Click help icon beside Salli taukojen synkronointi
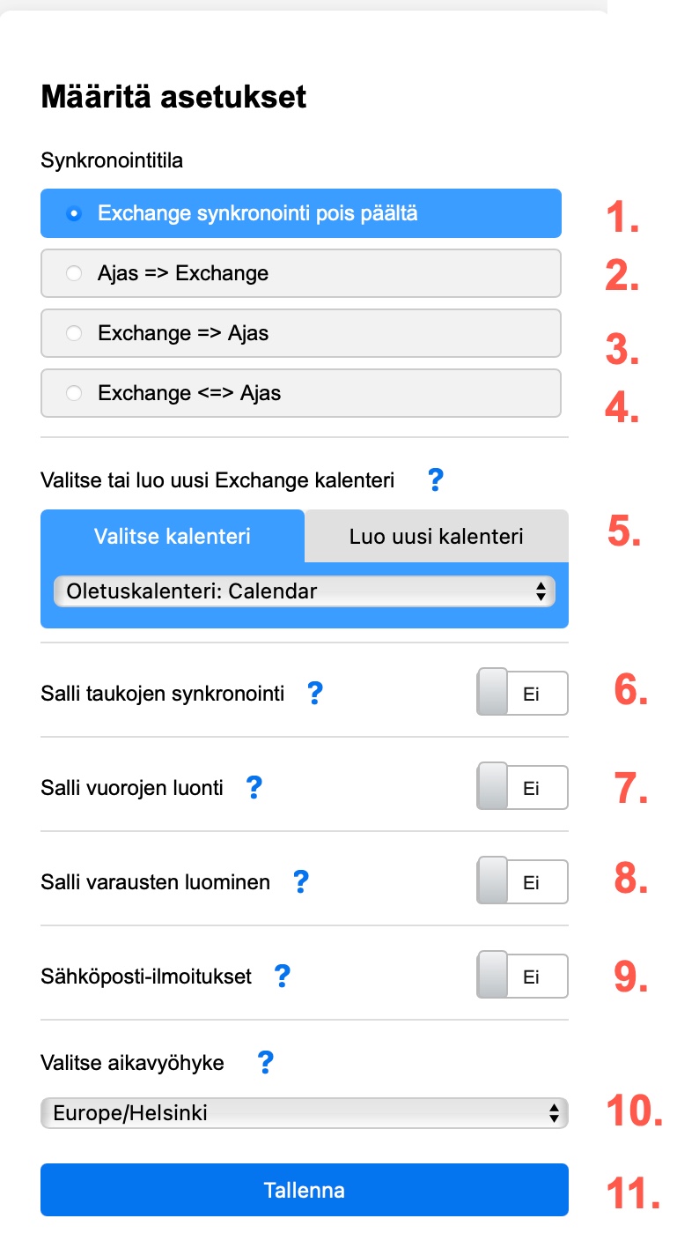Viewport: 699px width, 1248px height. (314, 694)
